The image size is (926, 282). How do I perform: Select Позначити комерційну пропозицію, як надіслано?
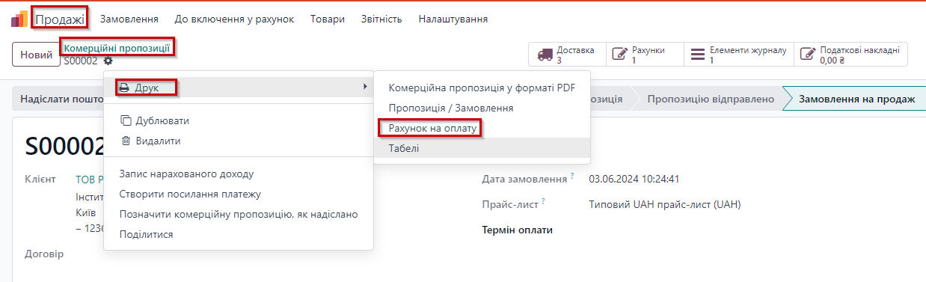[239, 215]
